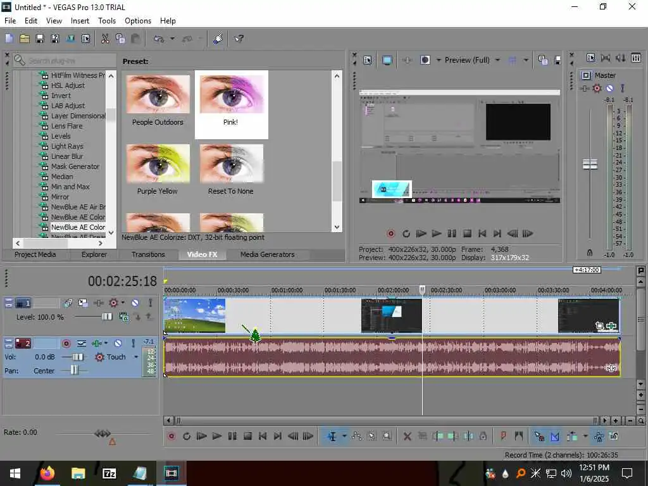Open Master bus FX icon
The height and width of the screenshot is (486, 648).
584,89
